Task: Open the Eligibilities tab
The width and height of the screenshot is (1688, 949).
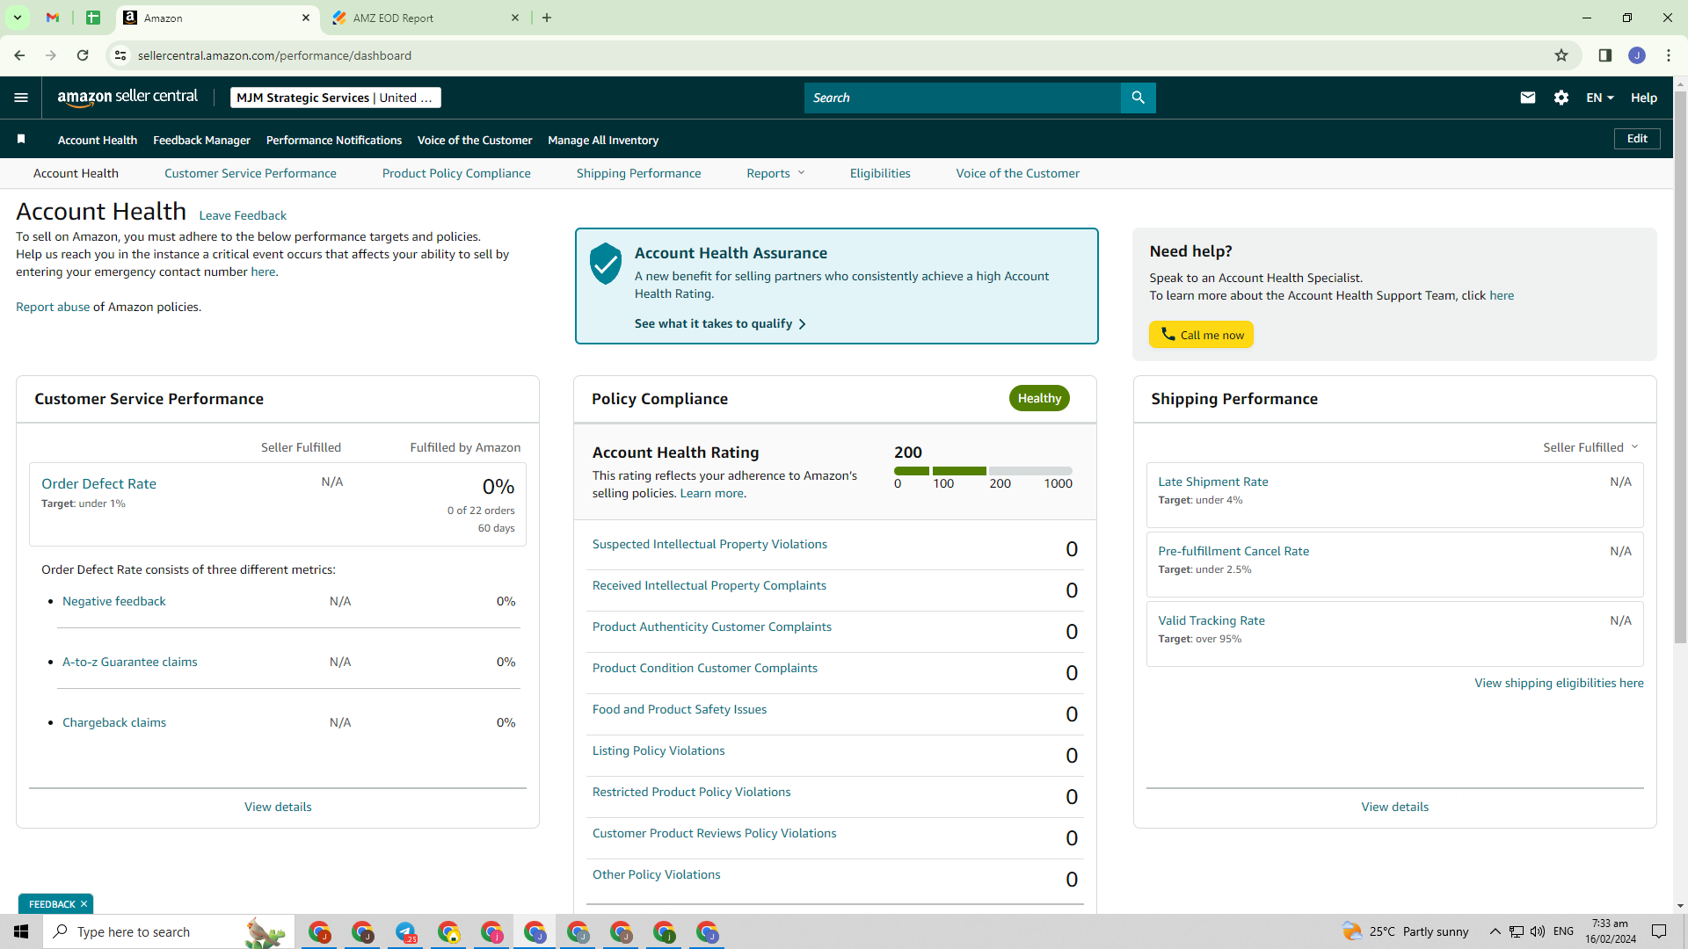Action: [x=880, y=173]
